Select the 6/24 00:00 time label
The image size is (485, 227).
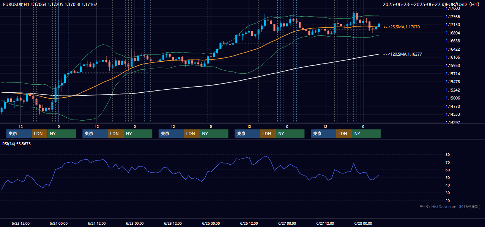pos(58,223)
